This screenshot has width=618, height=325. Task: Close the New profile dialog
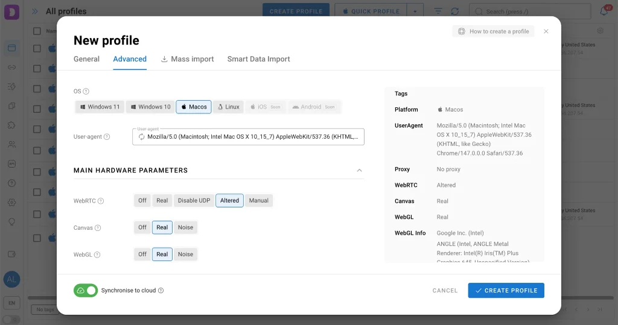tap(546, 31)
